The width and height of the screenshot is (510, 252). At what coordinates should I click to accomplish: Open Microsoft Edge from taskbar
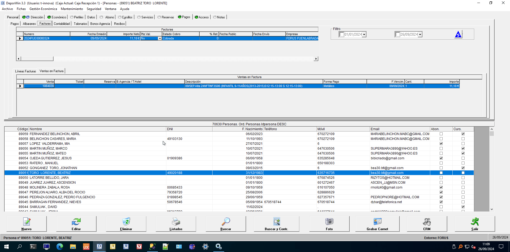(59, 246)
